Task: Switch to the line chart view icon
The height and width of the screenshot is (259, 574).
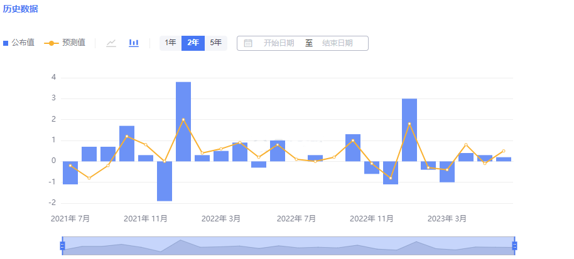Action: [111, 43]
